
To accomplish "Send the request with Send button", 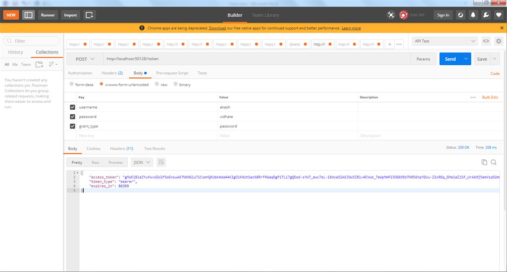I will (x=450, y=59).
